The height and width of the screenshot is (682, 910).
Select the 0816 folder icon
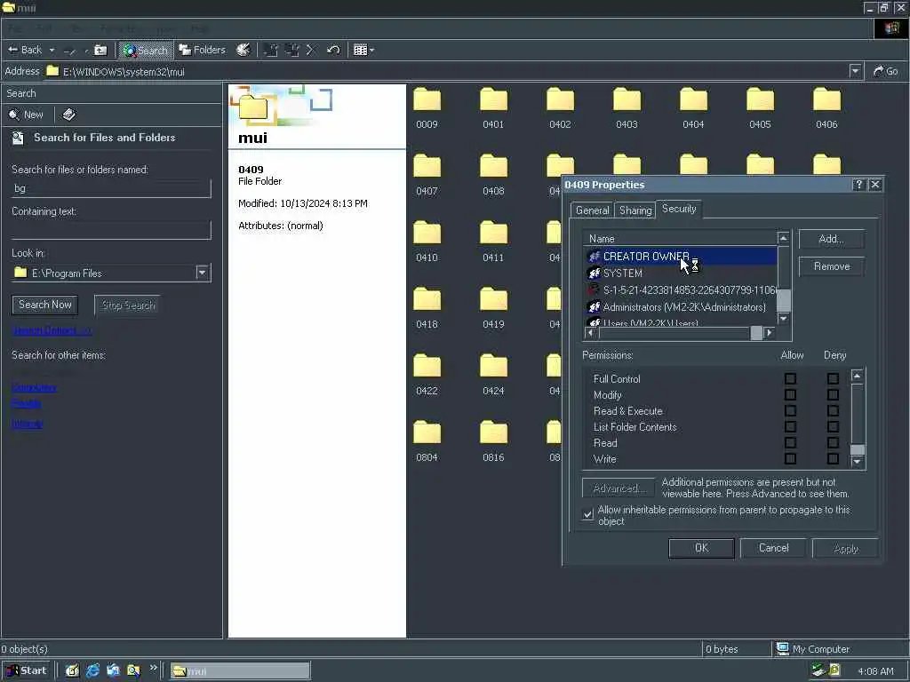[x=494, y=433]
